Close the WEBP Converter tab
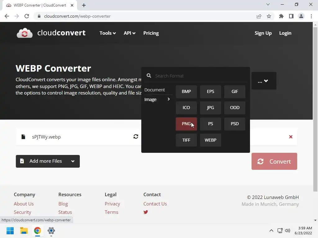The image size is (318, 238). click(x=72, y=5)
